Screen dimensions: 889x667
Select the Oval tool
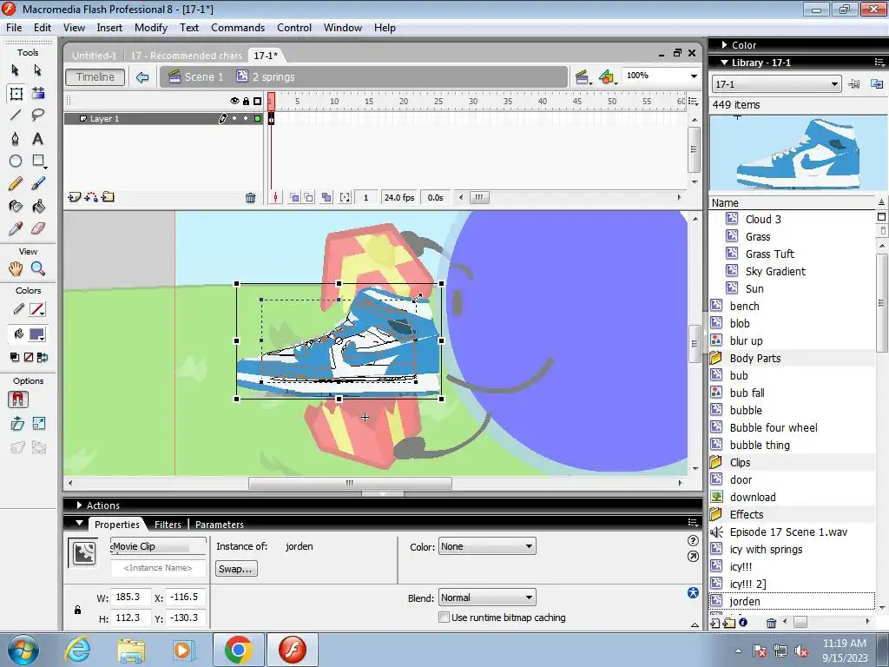coord(16,161)
